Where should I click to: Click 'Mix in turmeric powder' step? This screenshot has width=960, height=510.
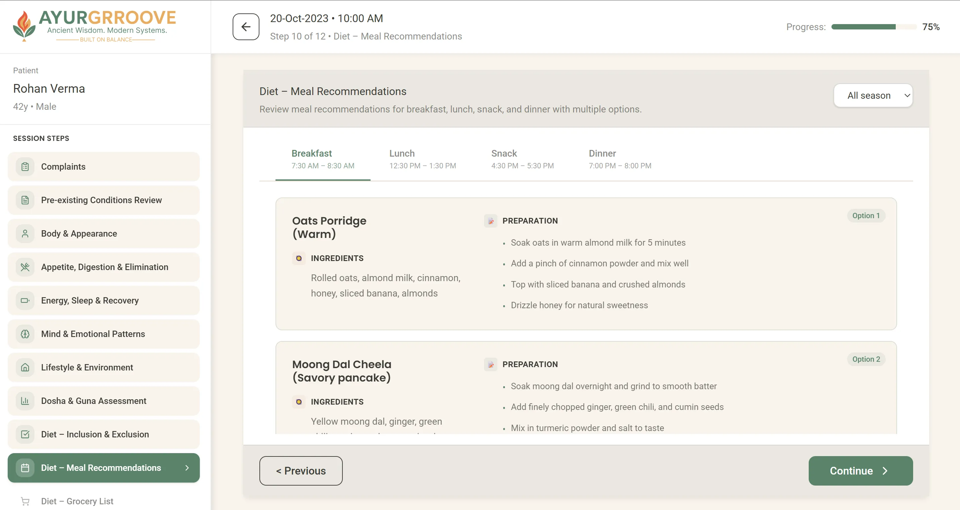click(587, 428)
